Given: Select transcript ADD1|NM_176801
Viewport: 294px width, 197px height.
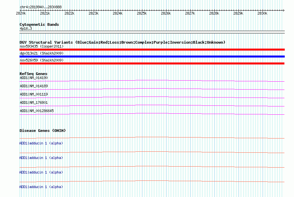Looking at the screenshot, I should [34, 102].
